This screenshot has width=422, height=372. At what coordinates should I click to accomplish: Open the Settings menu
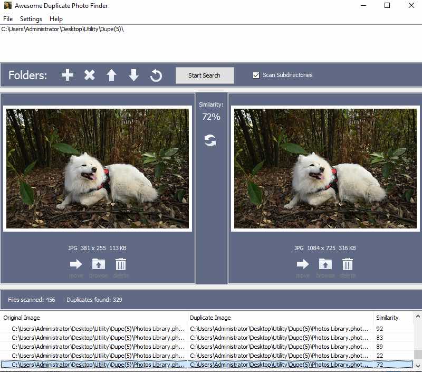tap(31, 18)
